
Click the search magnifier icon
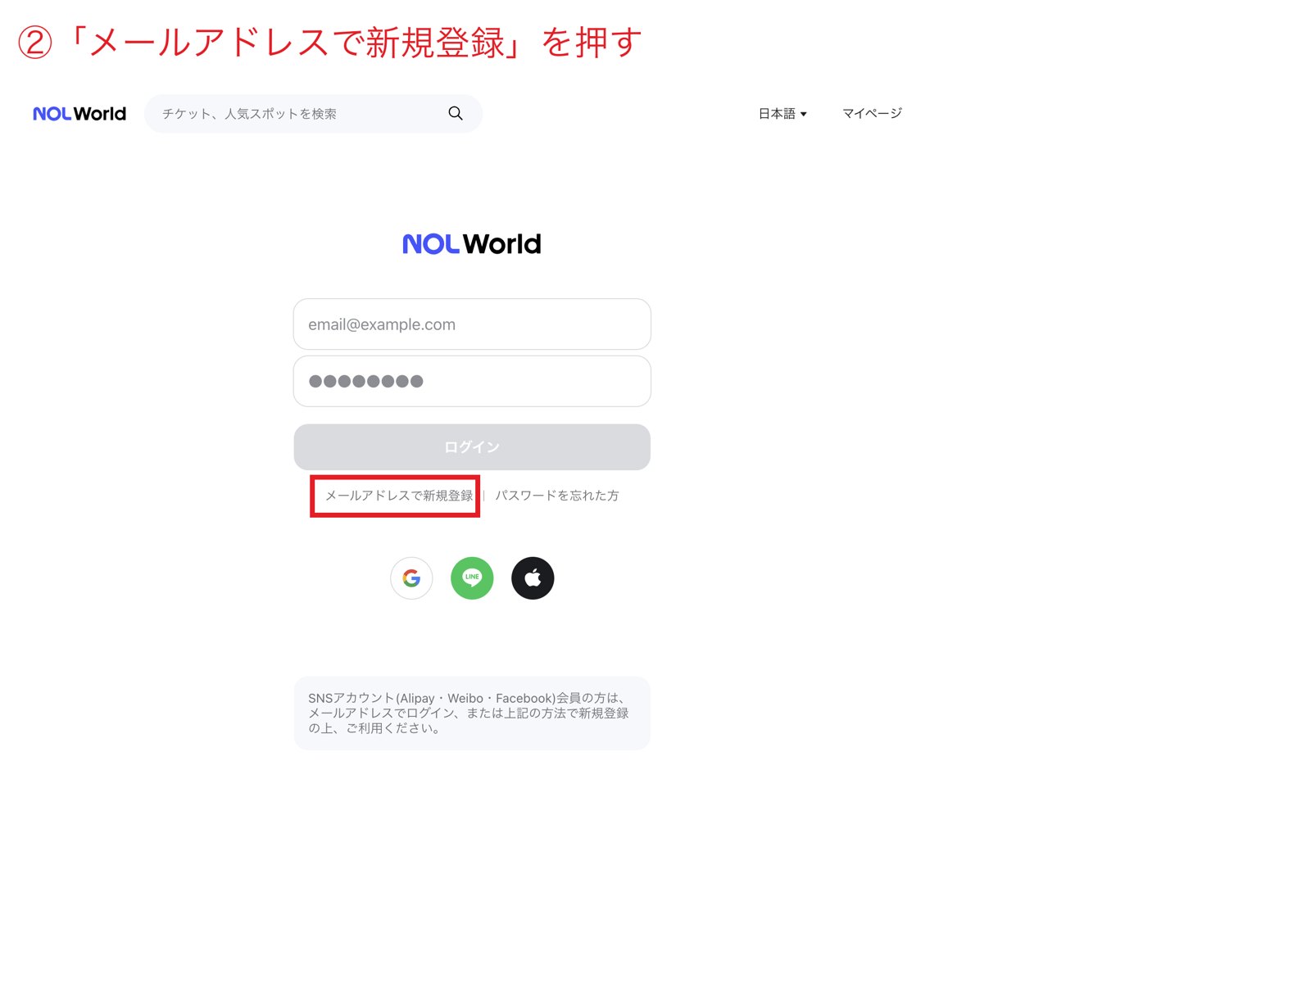[456, 113]
